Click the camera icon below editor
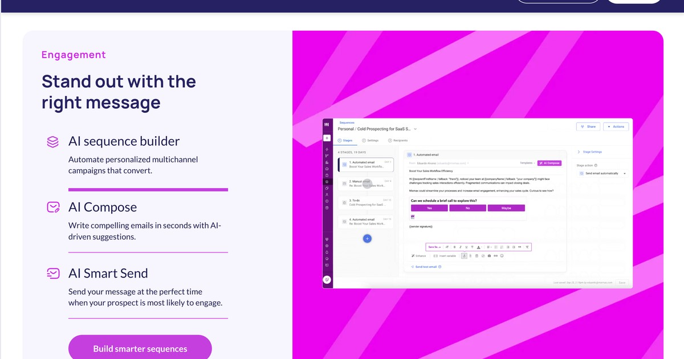684x359 pixels. tap(489, 256)
